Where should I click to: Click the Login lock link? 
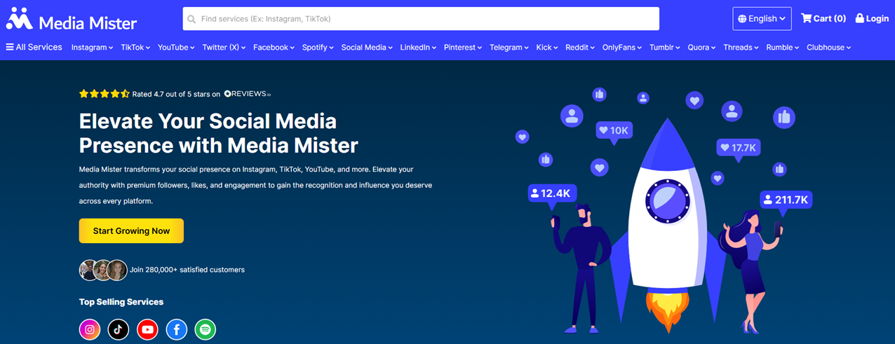pyautogui.click(x=872, y=18)
